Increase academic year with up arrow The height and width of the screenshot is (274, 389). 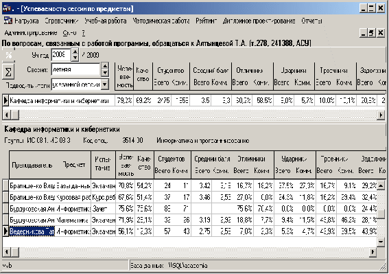tap(75, 52)
